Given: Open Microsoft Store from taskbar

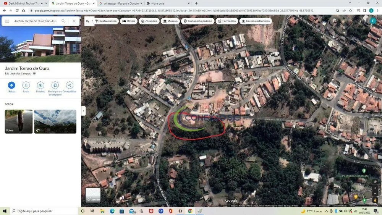Looking at the screenshot, I should click(x=122, y=211).
